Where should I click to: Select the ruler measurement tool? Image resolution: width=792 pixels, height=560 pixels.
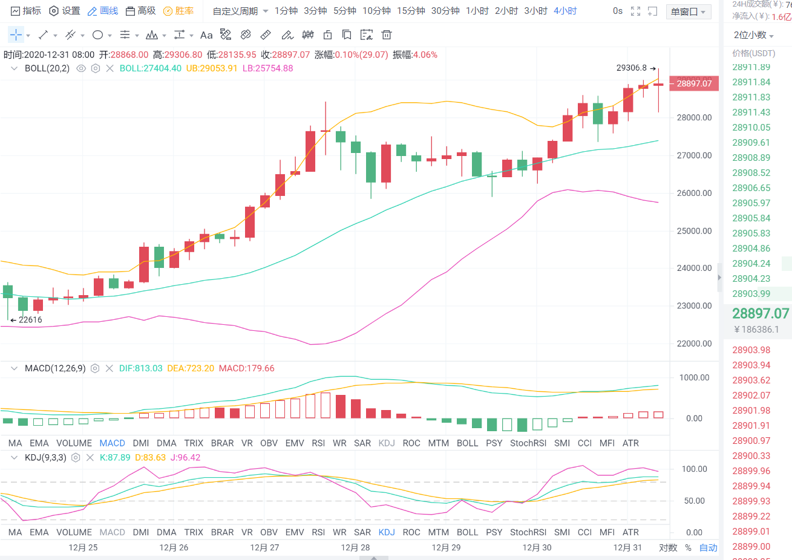[x=265, y=34]
